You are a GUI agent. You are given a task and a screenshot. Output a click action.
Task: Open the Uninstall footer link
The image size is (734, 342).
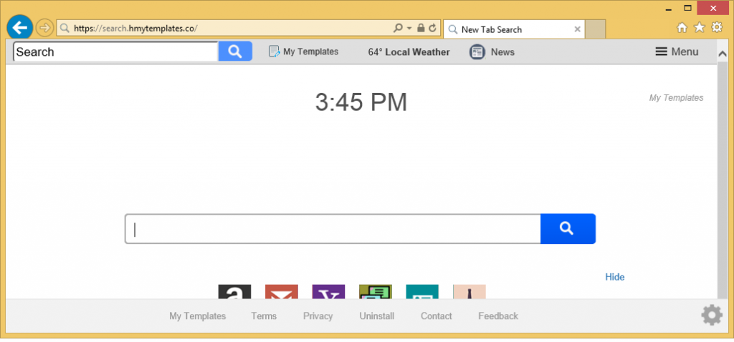coord(376,316)
